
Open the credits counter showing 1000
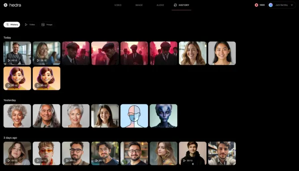pos(260,5)
